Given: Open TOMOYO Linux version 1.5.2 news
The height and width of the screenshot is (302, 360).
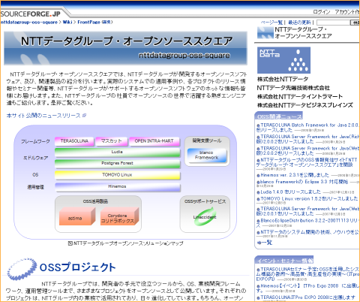Looking at the screenshot, I should (309, 198).
